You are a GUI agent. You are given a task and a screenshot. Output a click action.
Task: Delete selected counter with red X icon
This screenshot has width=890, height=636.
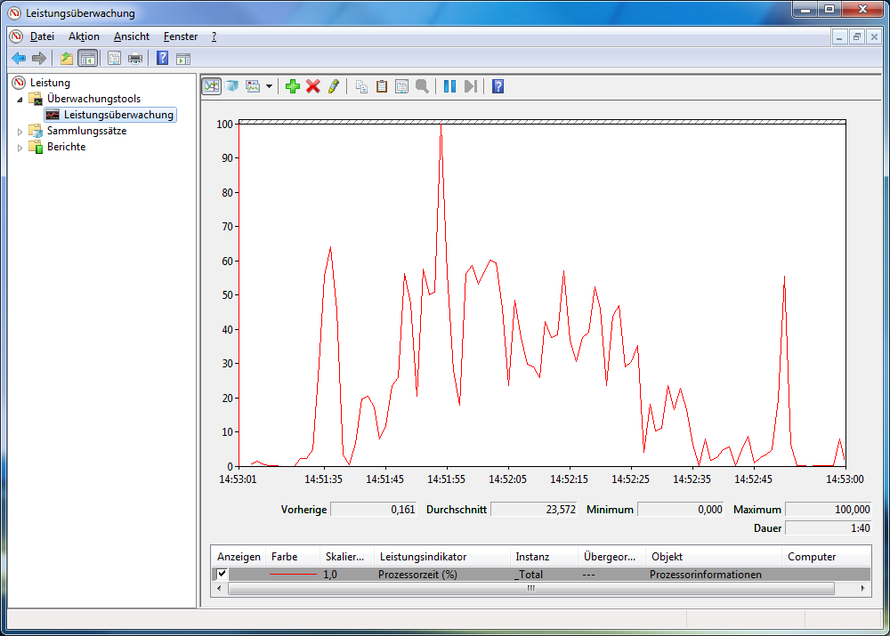click(313, 86)
